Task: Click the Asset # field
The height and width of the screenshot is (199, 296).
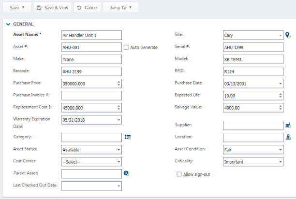Action: [91, 47]
